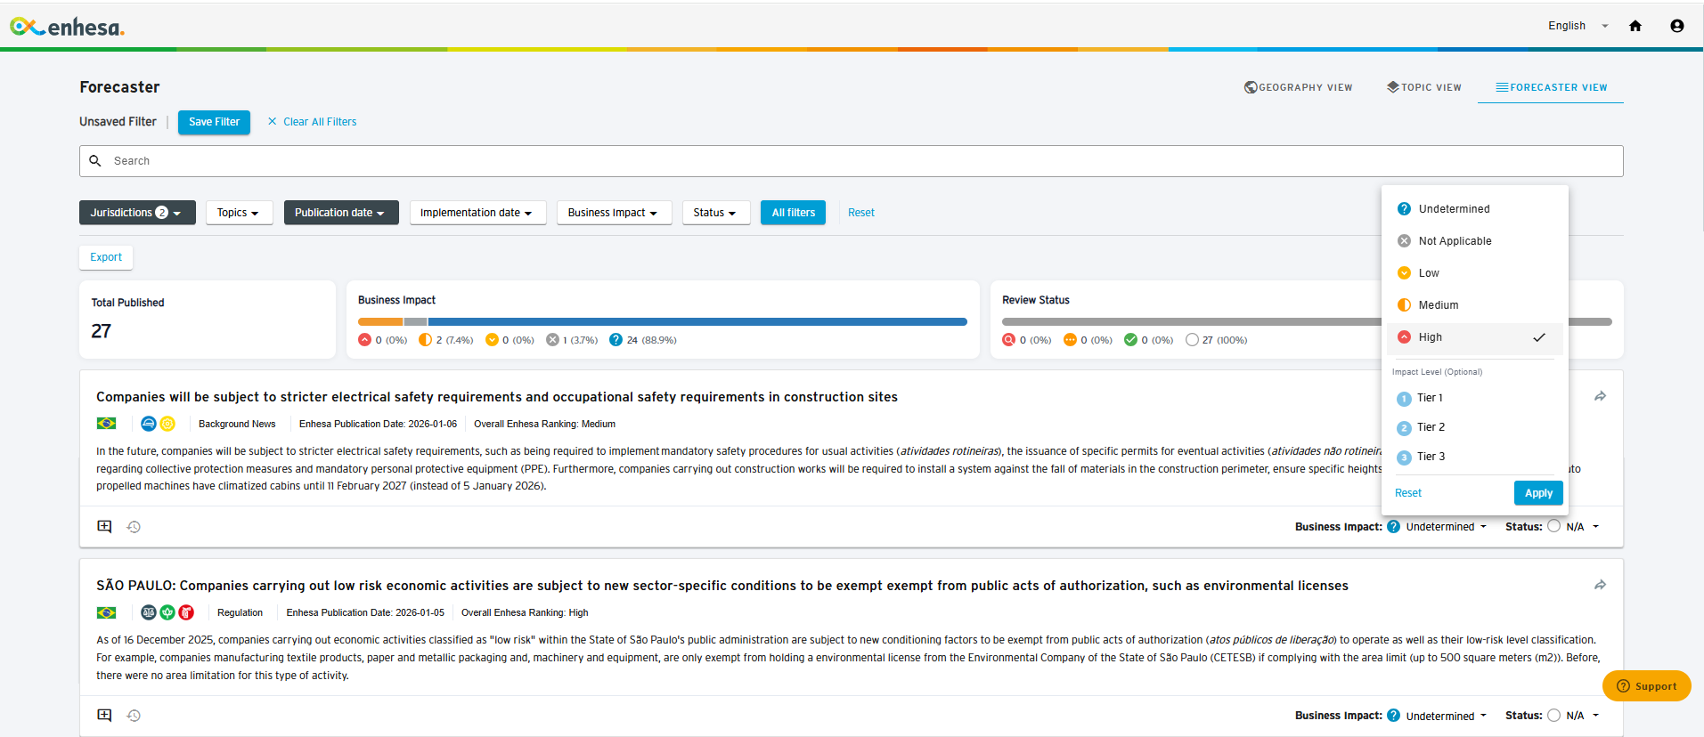Click green check icon in Review Status summary
The height and width of the screenshot is (737, 1704).
coord(1130,340)
